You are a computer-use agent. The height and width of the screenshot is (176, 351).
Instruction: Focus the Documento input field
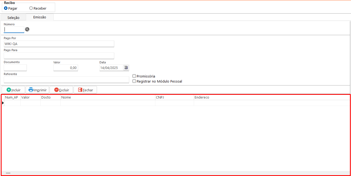click(15, 68)
